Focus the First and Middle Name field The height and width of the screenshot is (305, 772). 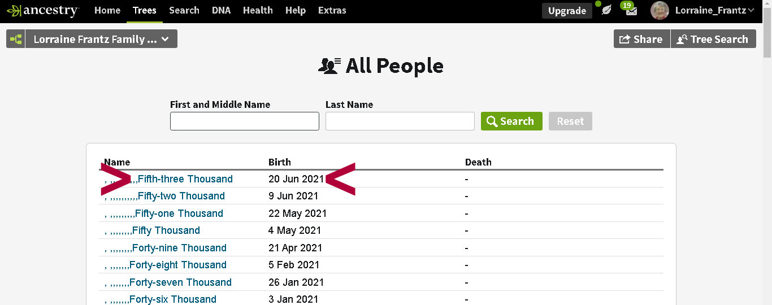(x=244, y=121)
